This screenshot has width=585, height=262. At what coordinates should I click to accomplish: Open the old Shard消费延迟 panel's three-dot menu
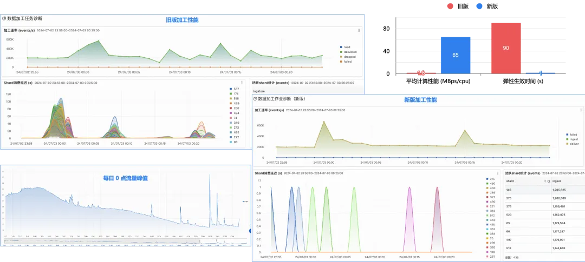click(x=242, y=83)
